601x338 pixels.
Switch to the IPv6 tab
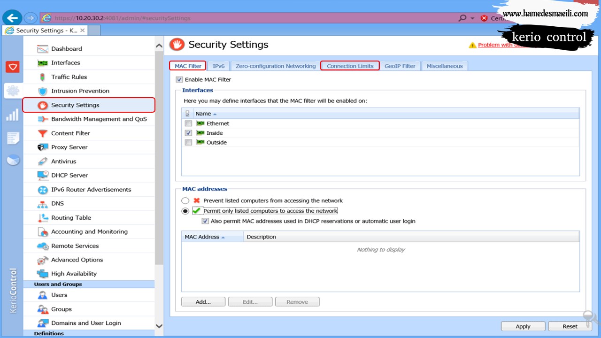(219, 66)
